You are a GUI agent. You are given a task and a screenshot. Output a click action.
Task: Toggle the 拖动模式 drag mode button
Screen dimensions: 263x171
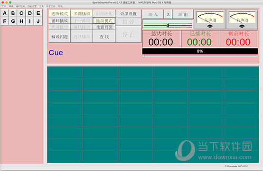(104, 20)
